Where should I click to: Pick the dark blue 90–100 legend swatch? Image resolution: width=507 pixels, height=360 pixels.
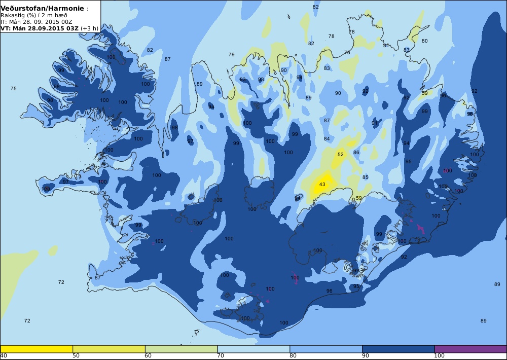[x=399, y=349]
